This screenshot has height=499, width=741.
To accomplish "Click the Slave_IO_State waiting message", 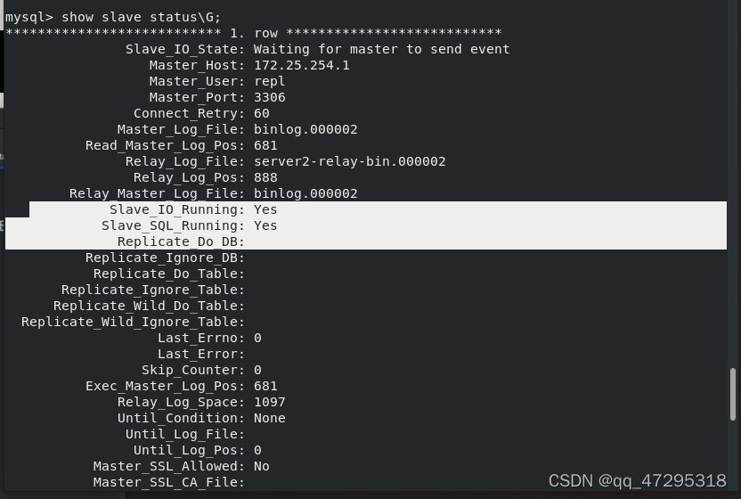I will 381,49.
